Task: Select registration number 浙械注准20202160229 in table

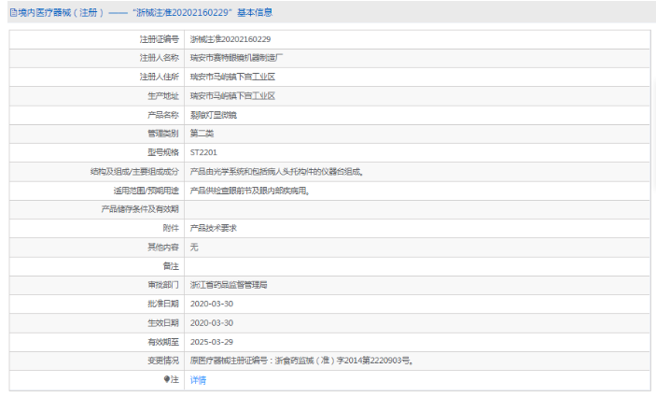Action: [x=230, y=39]
